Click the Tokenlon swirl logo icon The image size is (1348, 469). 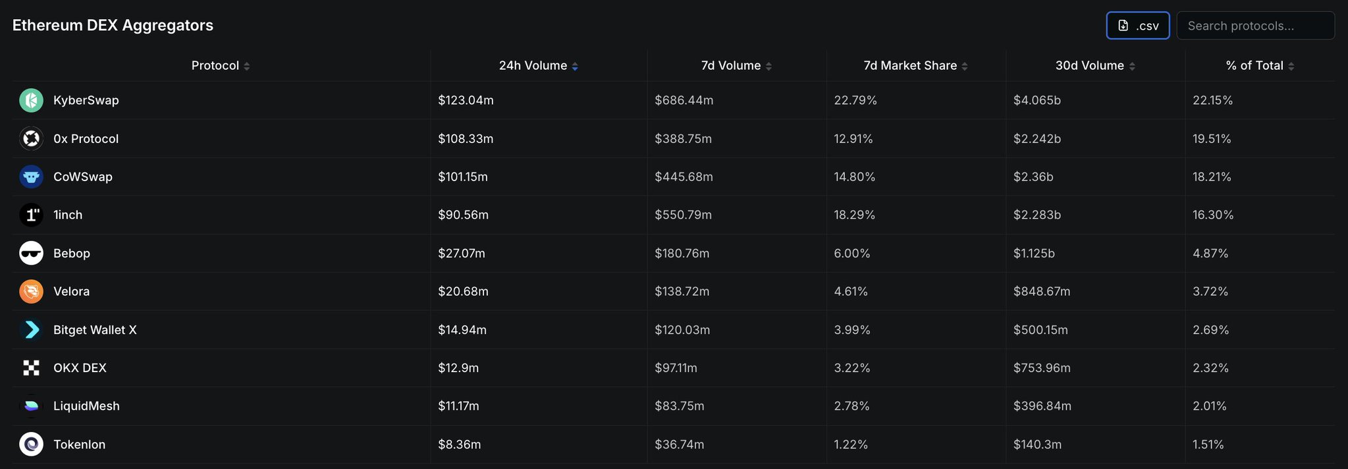tap(31, 444)
